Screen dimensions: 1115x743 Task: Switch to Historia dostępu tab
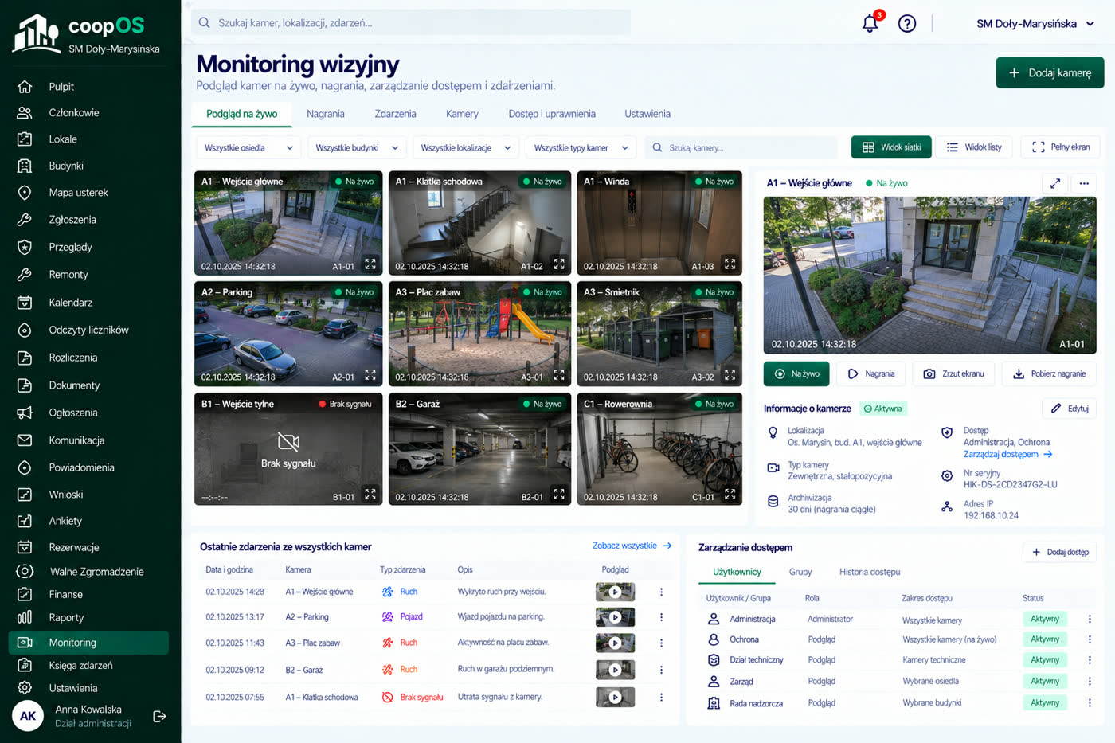tap(870, 572)
